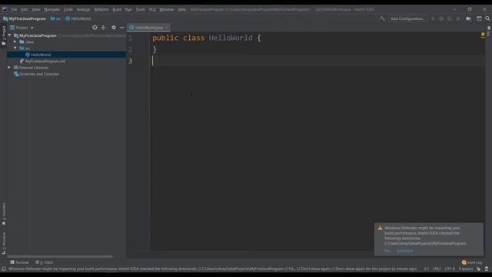The image size is (492, 277).
Task: Click the Structure sidebar tool button
Action: click(4, 243)
